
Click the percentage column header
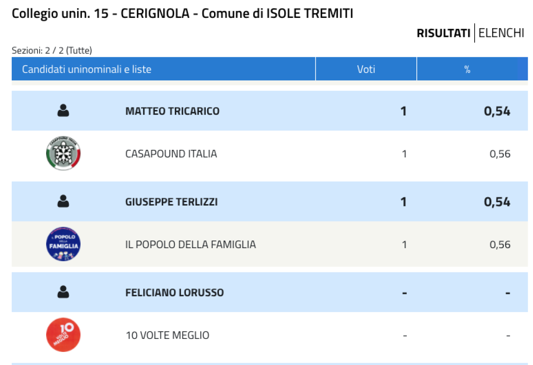pyautogui.click(x=467, y=69)
